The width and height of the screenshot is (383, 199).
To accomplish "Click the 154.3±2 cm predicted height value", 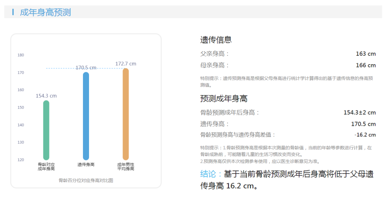I will (359, 112).
